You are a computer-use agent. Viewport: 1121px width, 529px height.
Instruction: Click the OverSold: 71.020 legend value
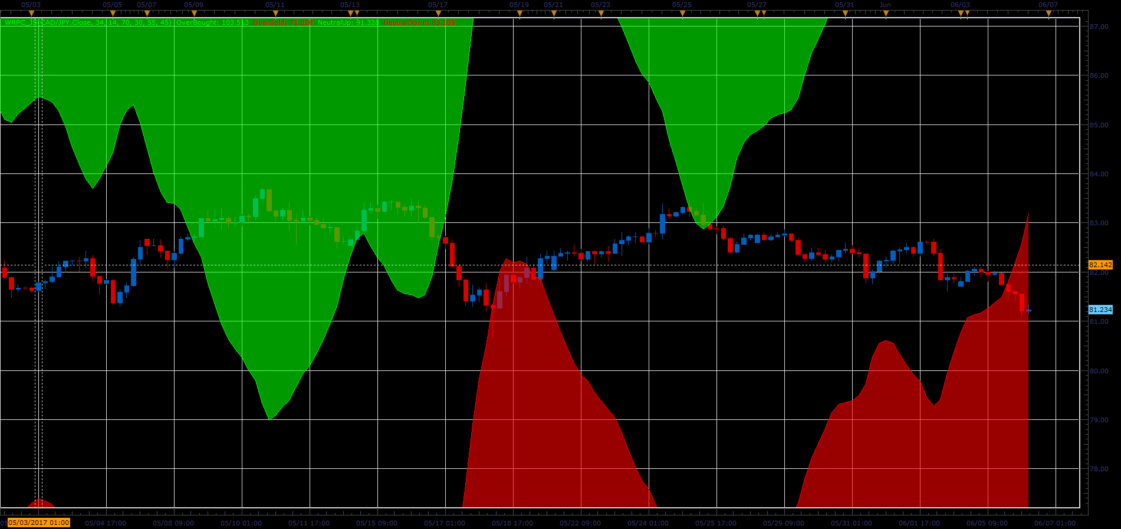click(284, 22)
